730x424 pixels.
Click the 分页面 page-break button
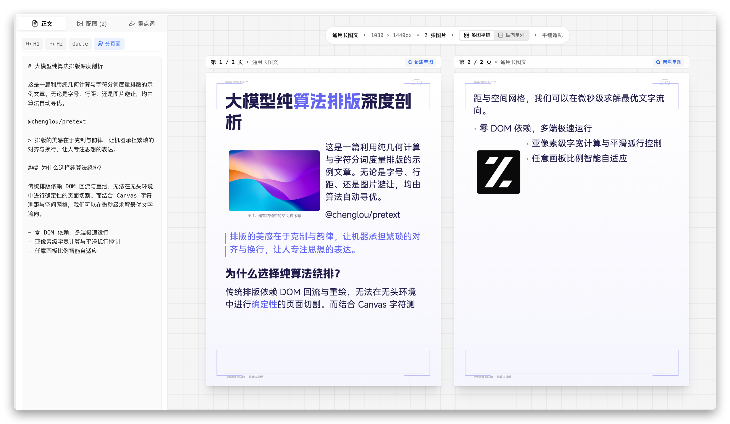point(109,44)
